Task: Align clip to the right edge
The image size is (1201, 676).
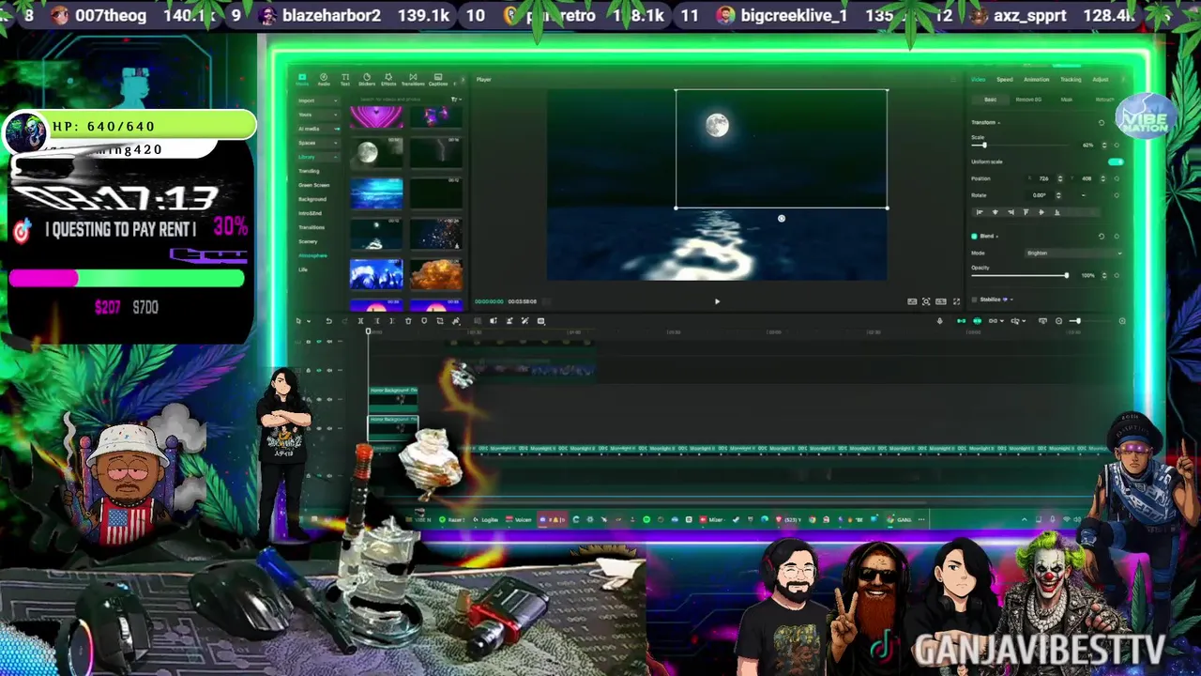Action: pos(1011,212)
